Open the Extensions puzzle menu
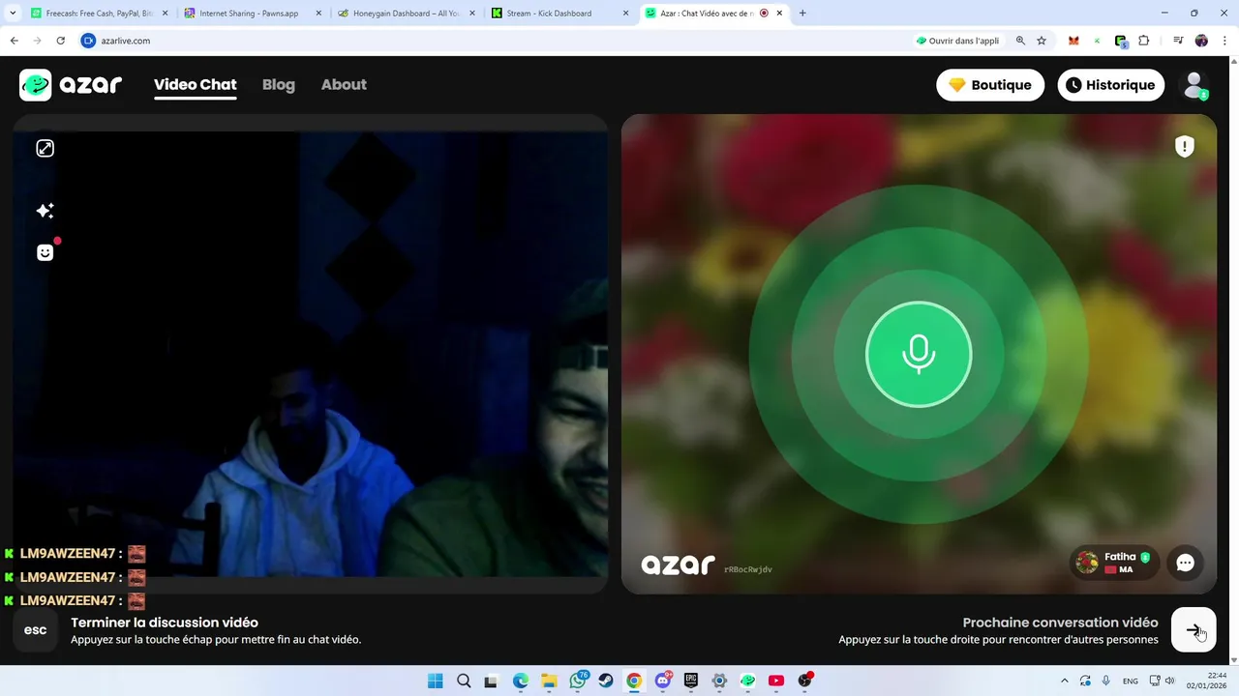Screen dimensions: 1239x696 (1144, 41)
